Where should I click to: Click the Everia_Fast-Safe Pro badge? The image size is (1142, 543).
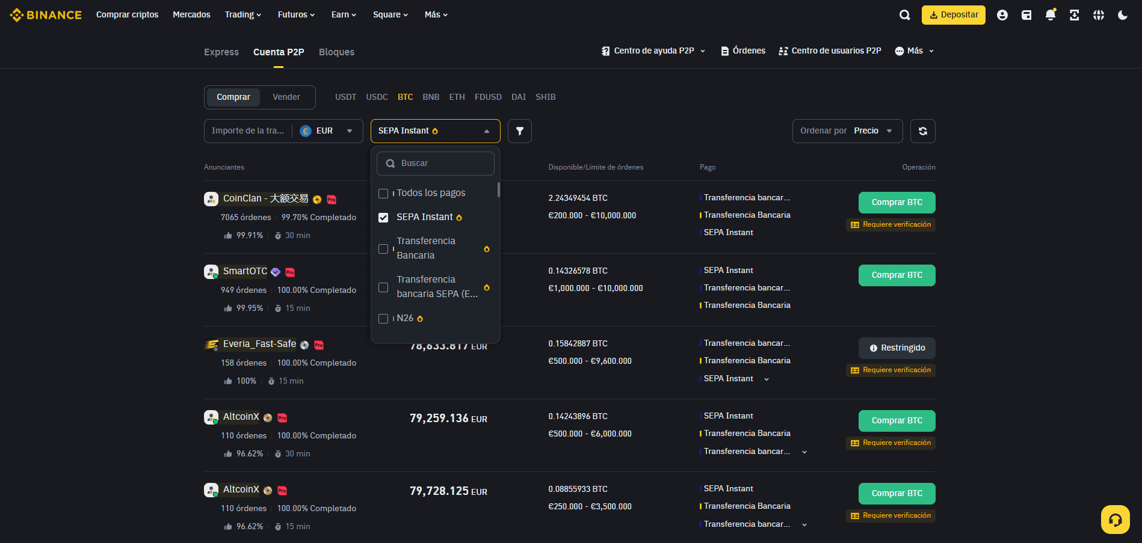pyautogui.click(x=319, y=345)
